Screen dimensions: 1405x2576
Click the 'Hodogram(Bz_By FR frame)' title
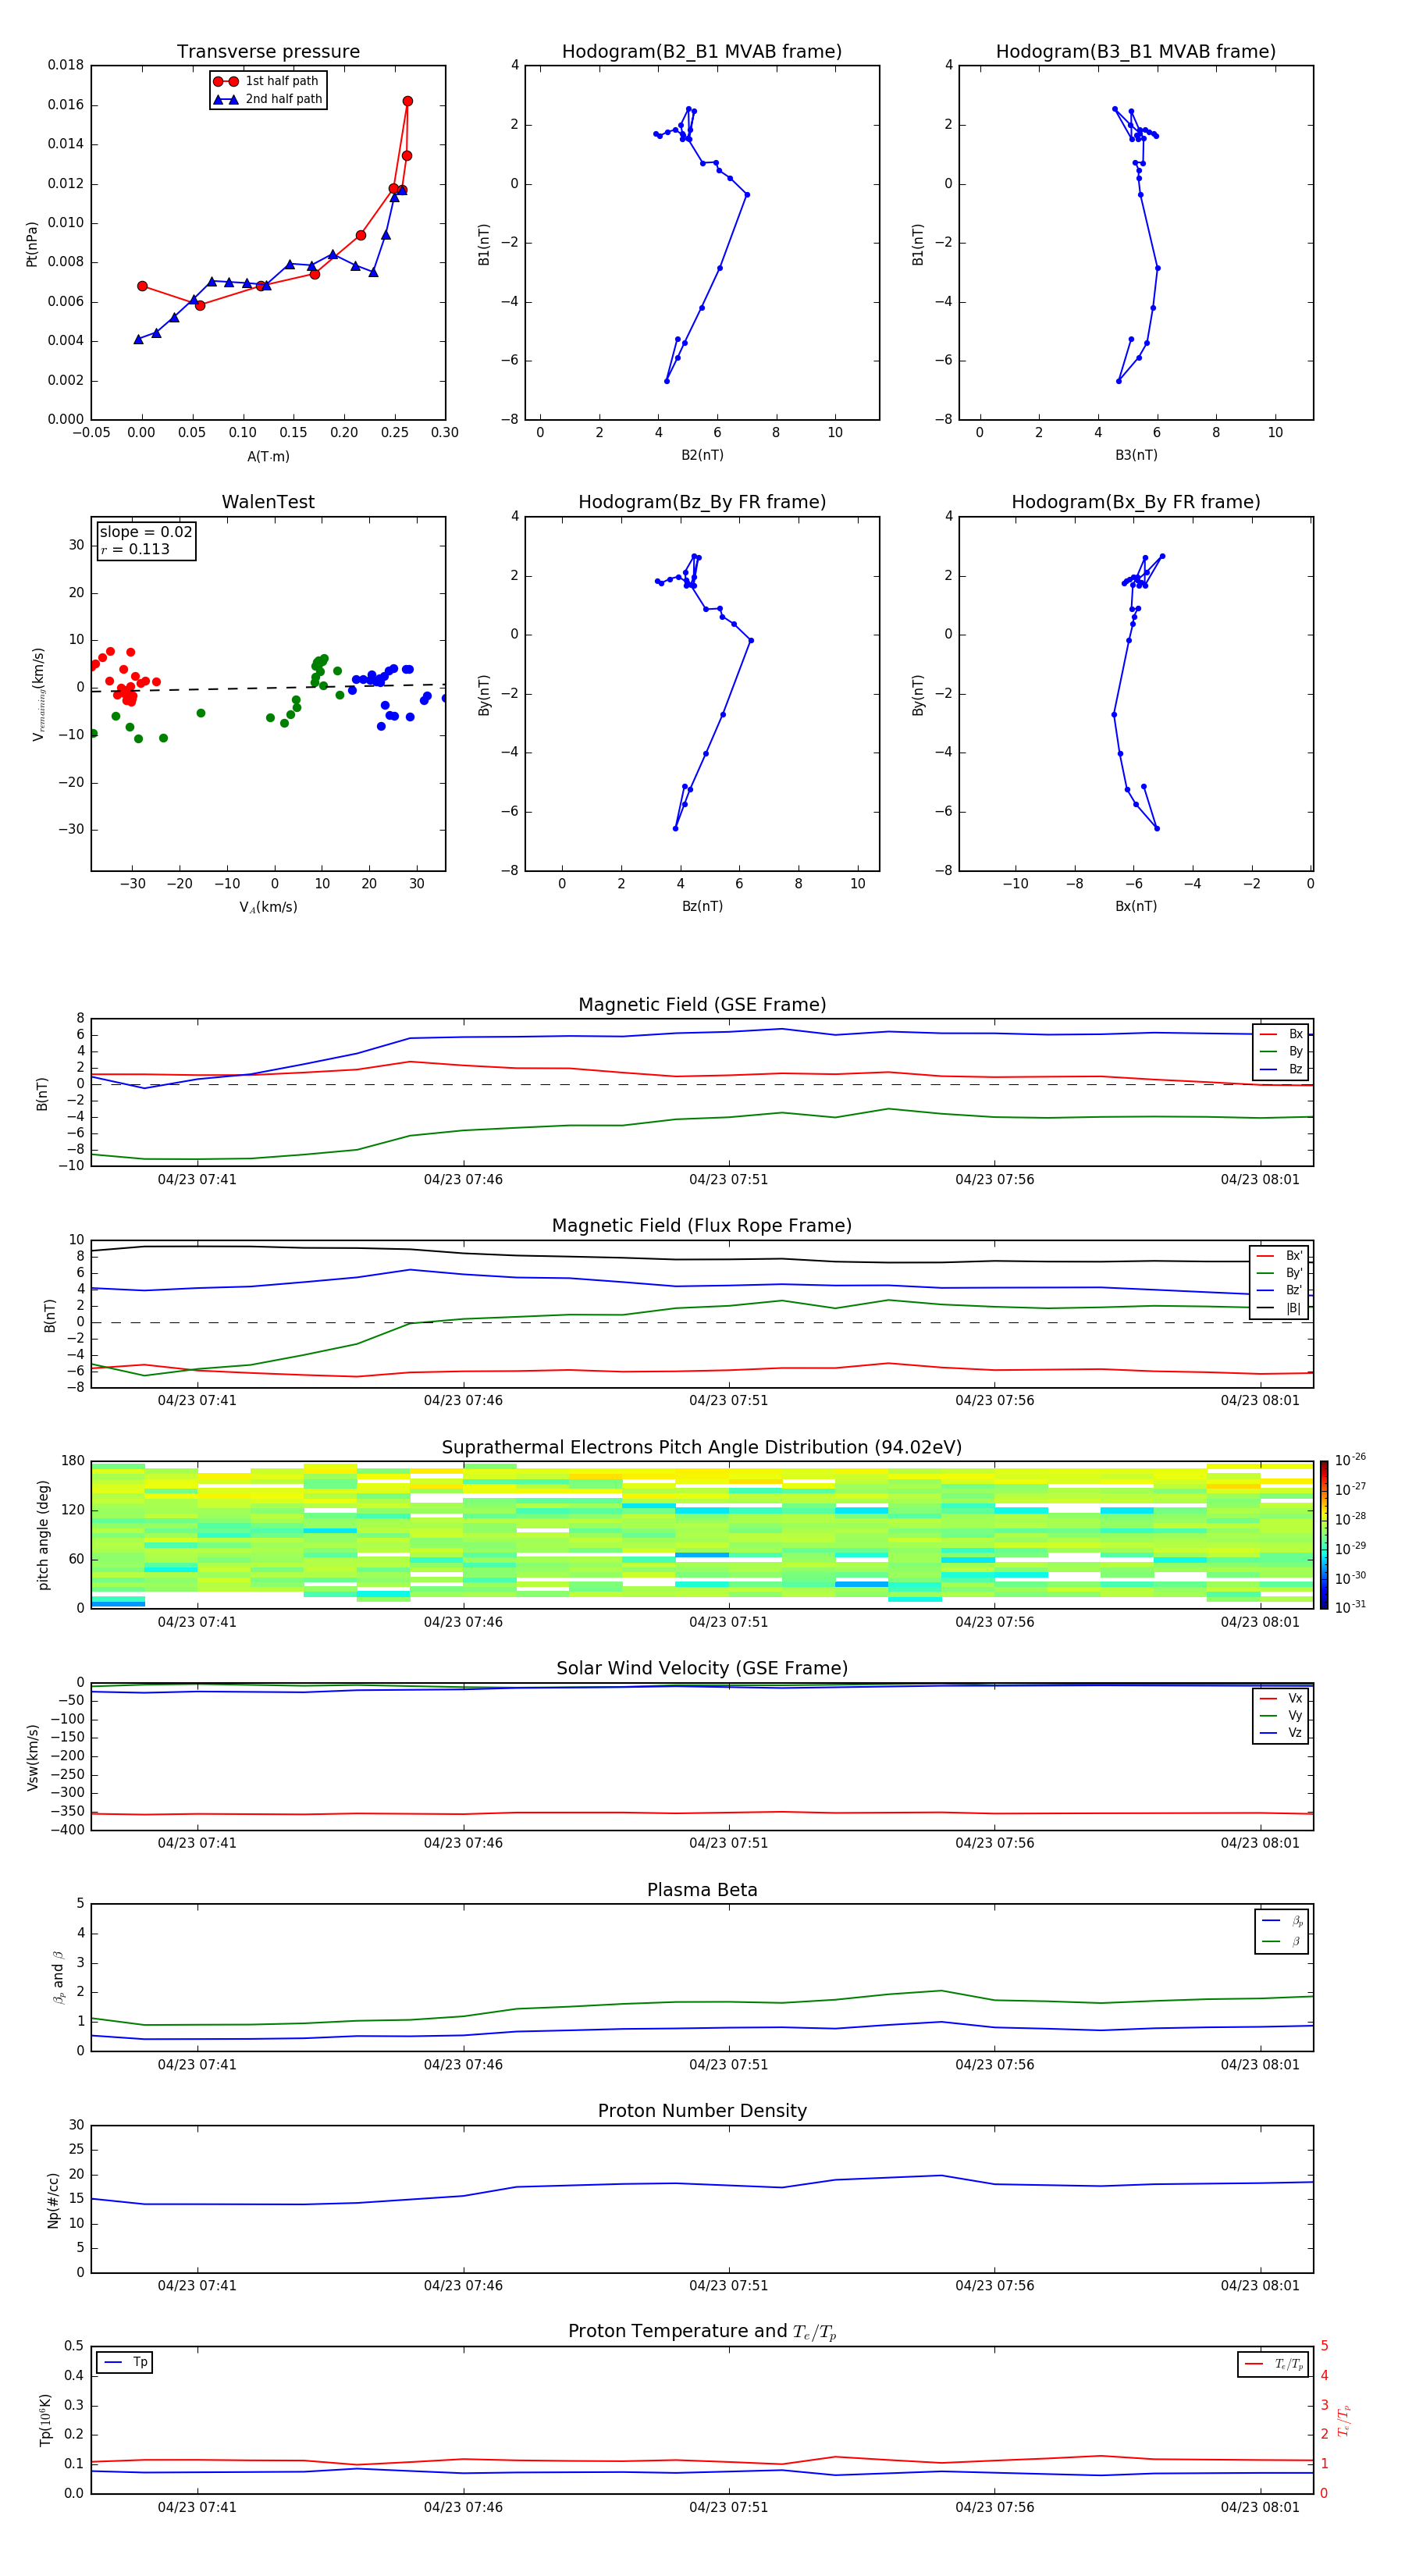(702, 502)
